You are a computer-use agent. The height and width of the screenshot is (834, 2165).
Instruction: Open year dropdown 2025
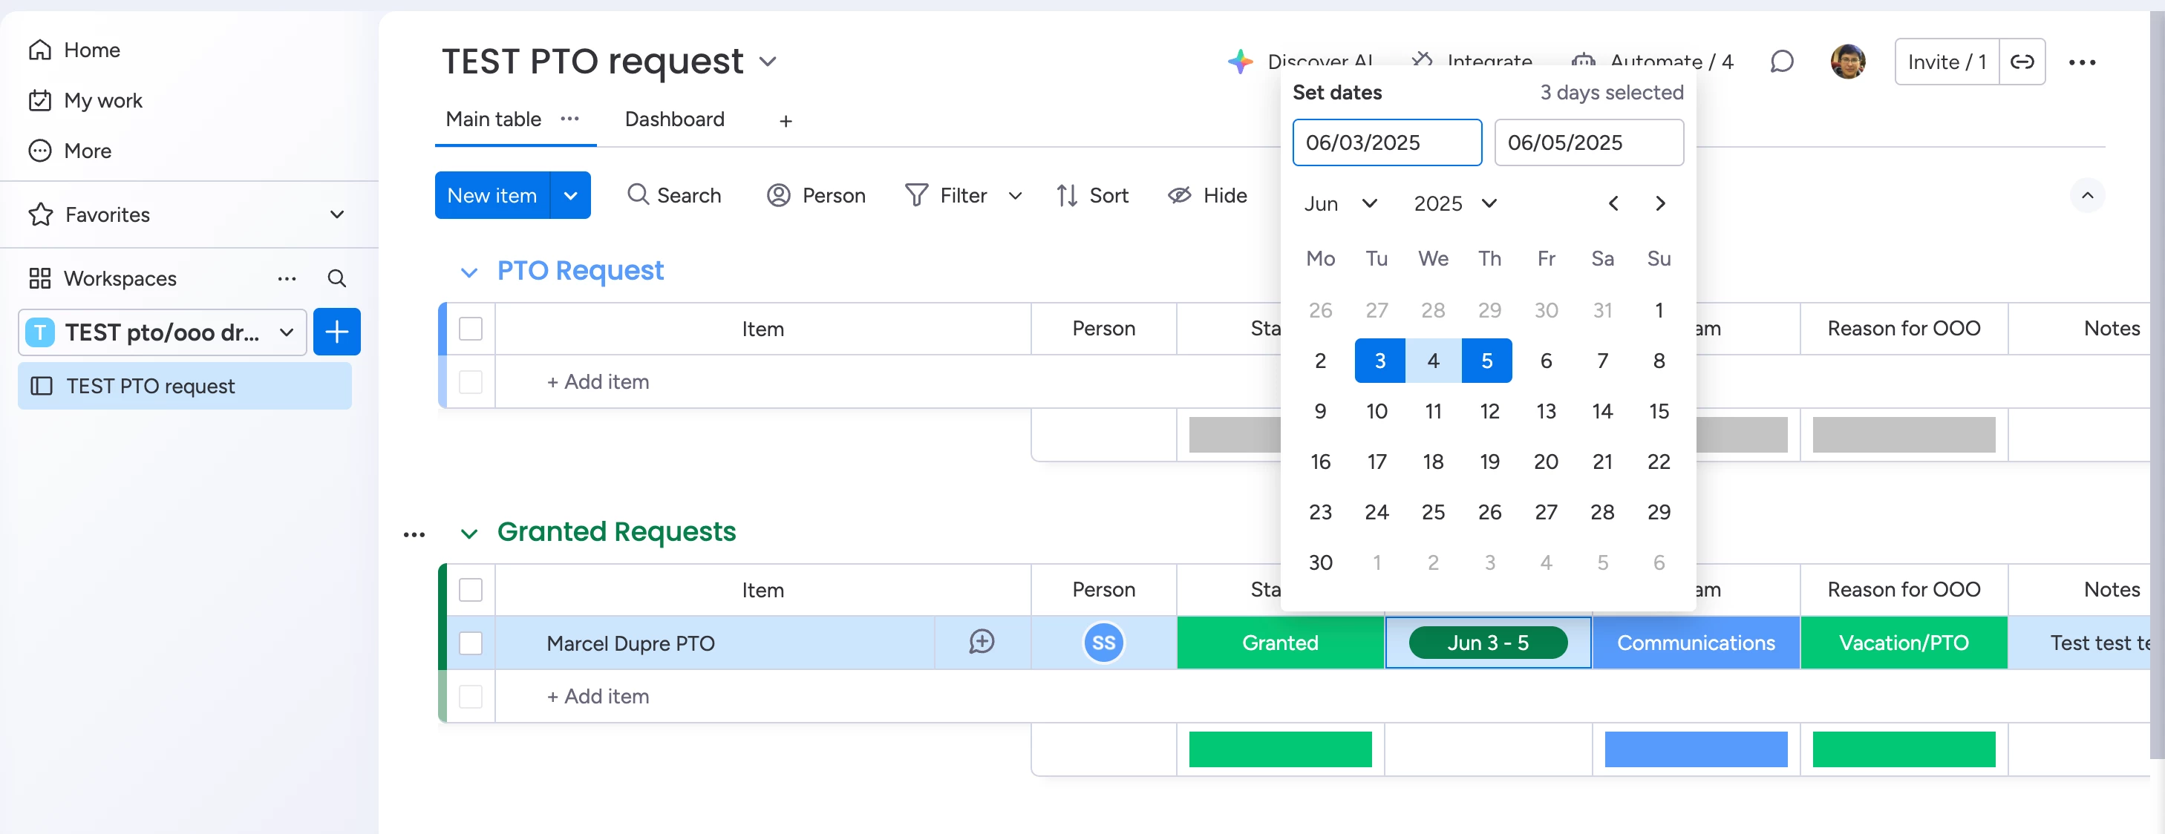(1456, 203)
